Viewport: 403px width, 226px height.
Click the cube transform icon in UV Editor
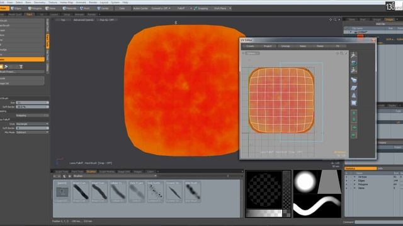click(x=354, y=80)
